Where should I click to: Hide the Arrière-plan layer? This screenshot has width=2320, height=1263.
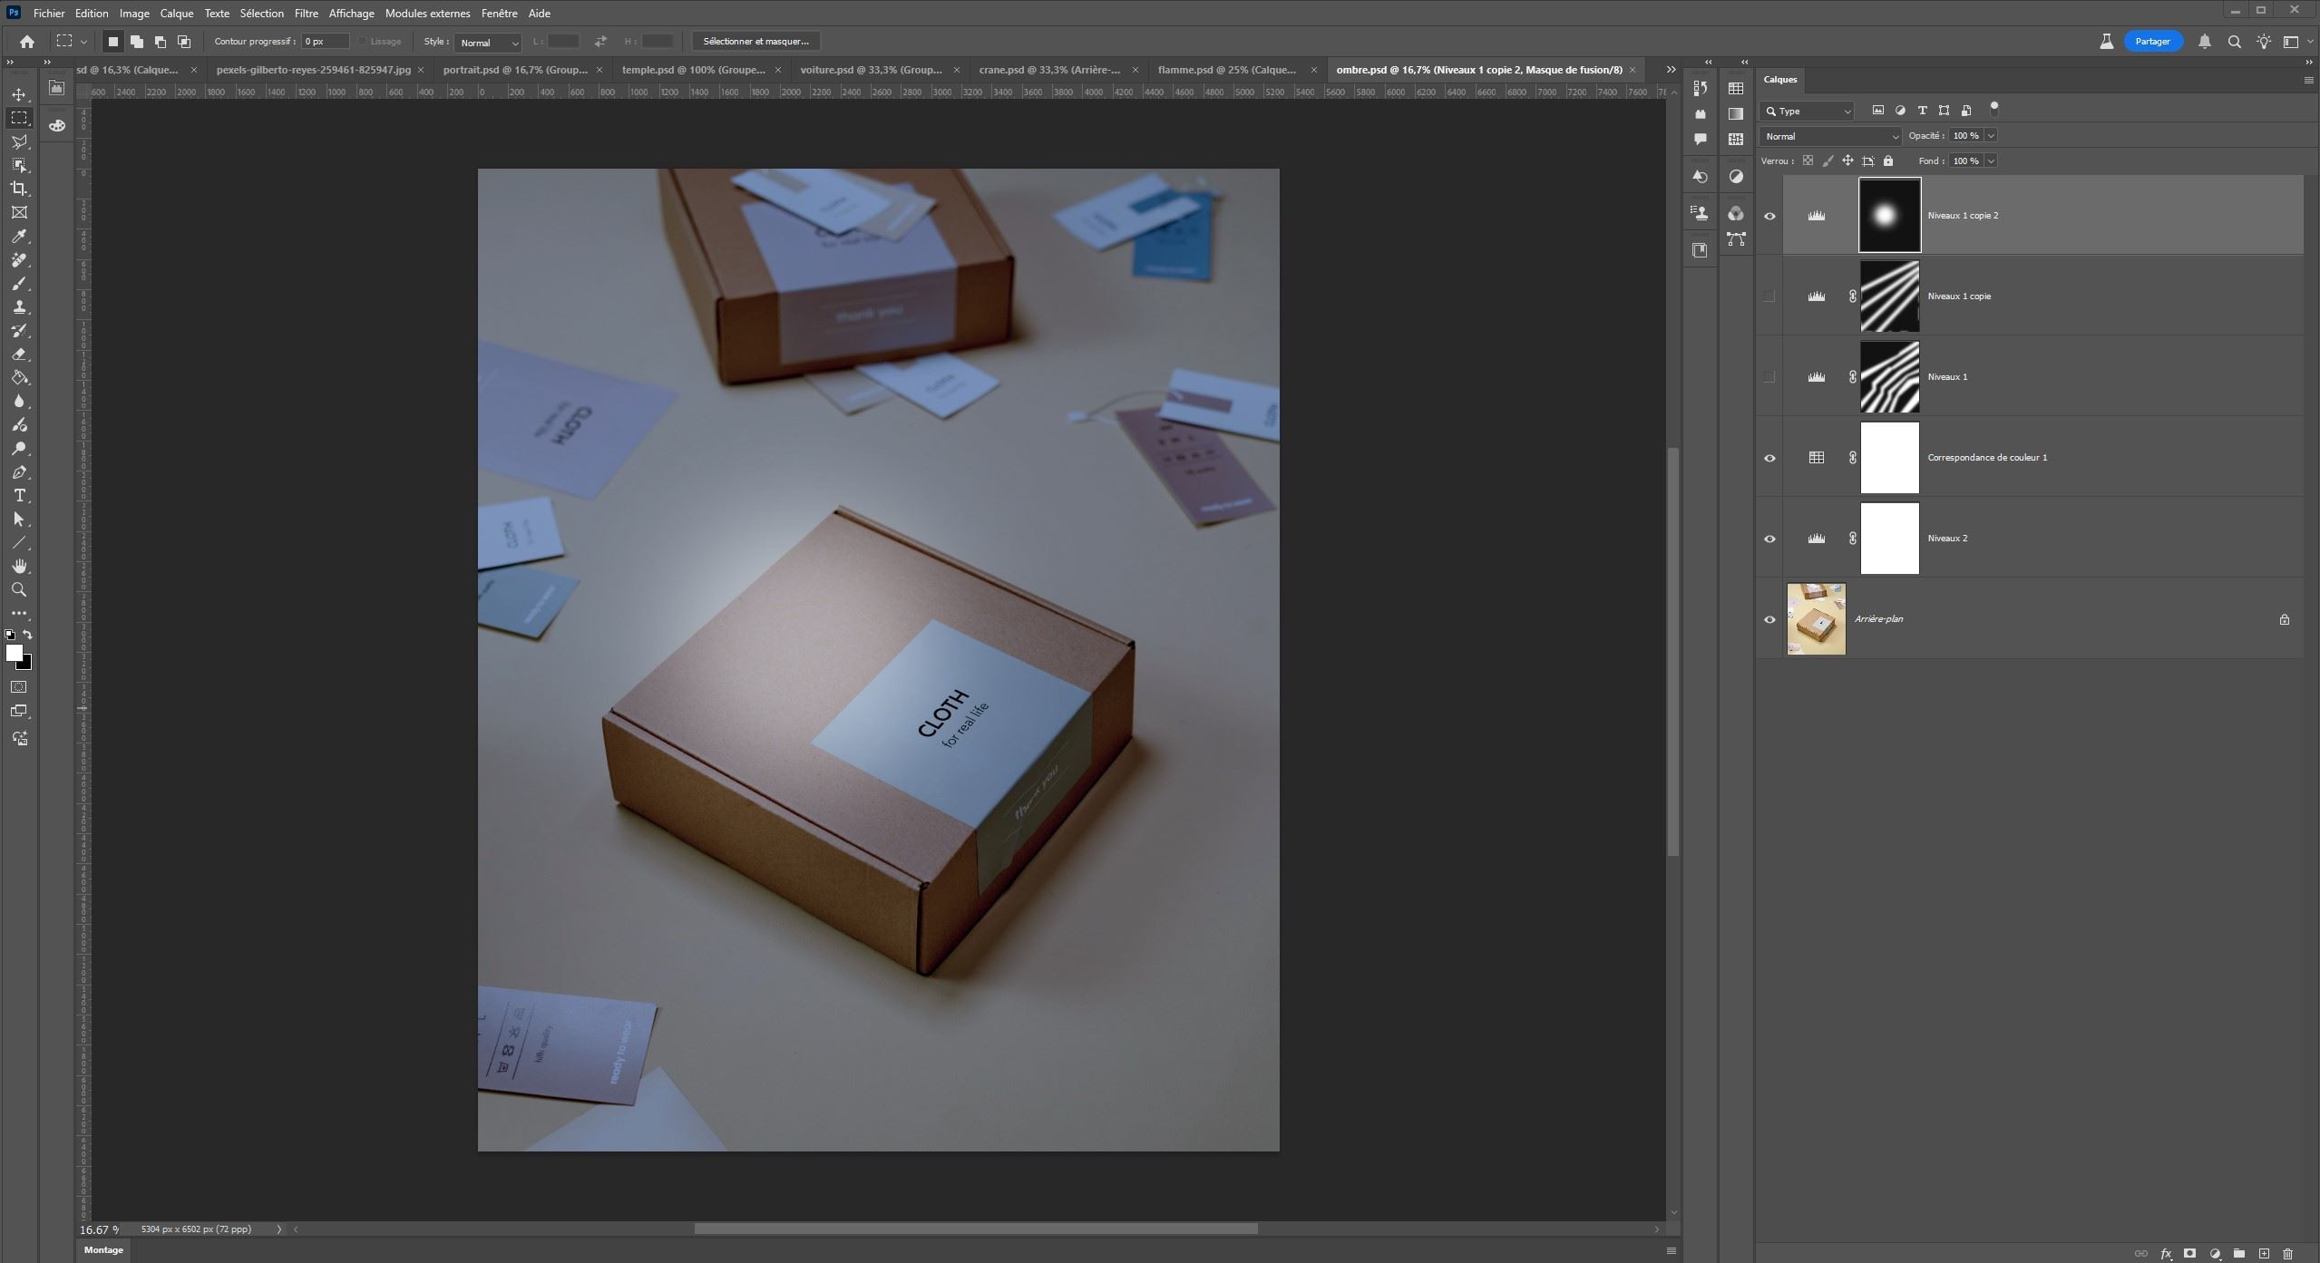coord(1769,619)
